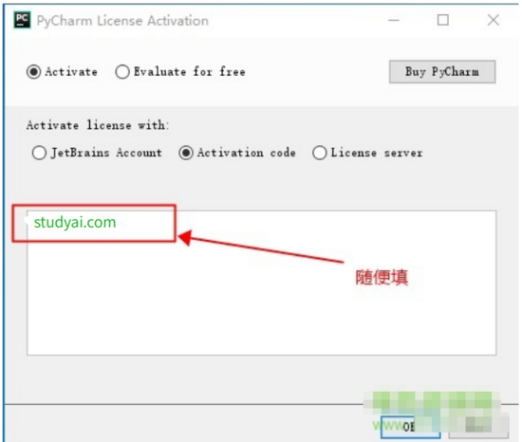
Task: Focus the large activation code text area
Action: click(x=261, y=283)
